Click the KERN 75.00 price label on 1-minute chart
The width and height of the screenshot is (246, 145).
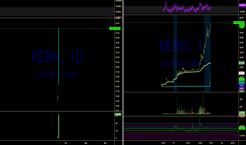239,23
